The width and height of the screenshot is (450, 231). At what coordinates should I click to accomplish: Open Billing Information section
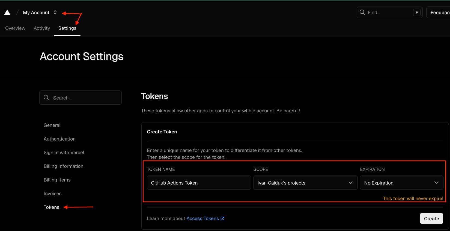[x=63, y=166]
